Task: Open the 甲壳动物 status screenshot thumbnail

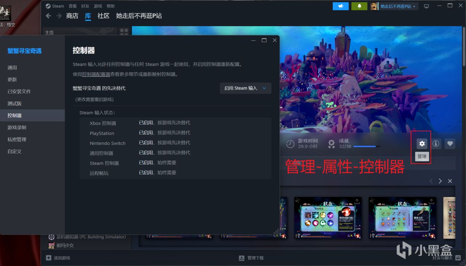Action: [402, 218]
